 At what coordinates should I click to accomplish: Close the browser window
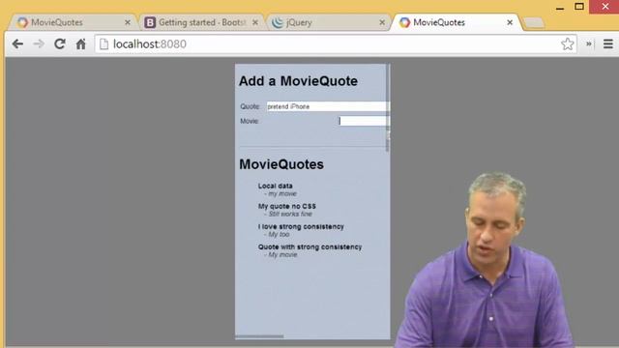coord(604,7)
